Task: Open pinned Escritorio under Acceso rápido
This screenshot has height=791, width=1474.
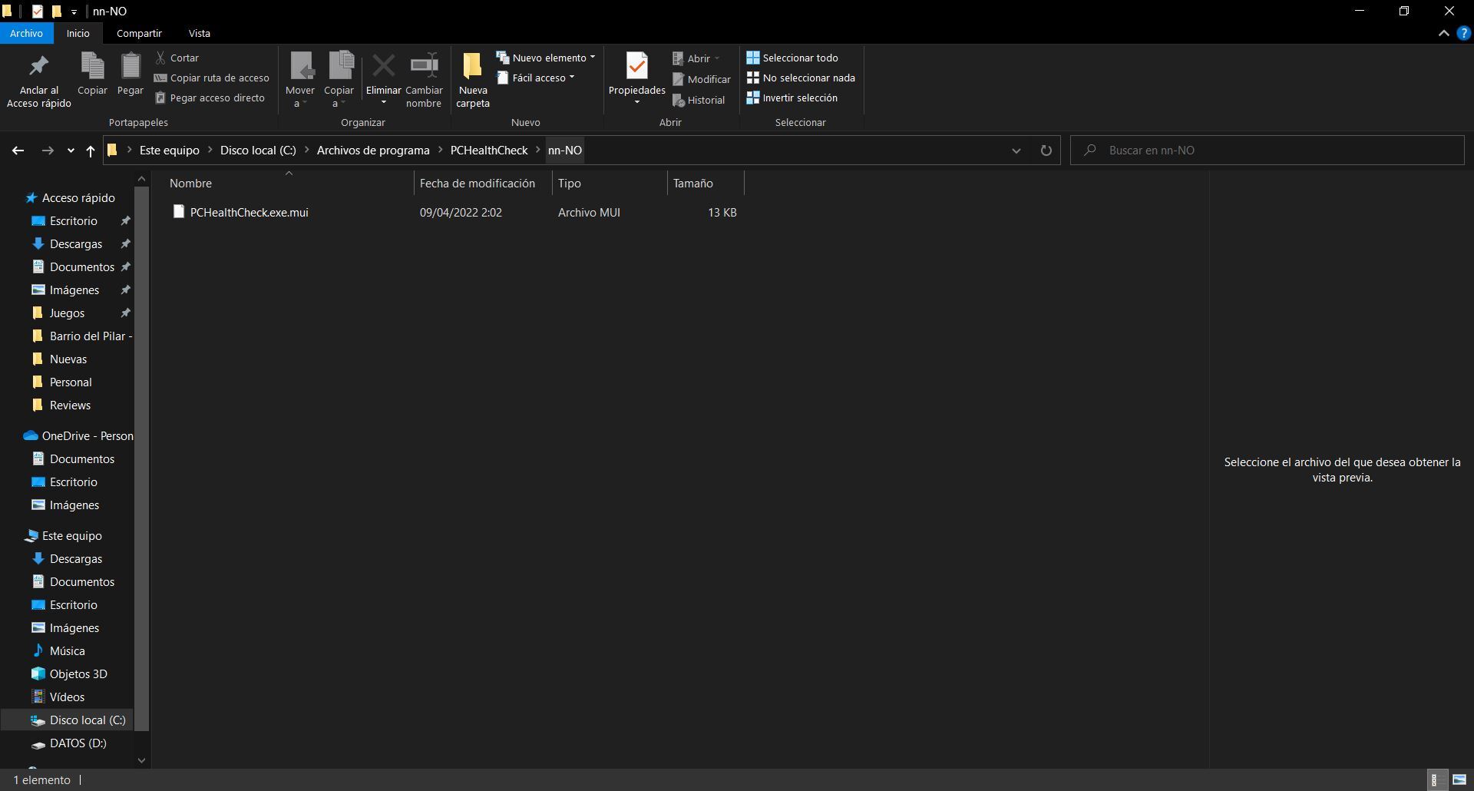Action: click(x=73, y=221)
